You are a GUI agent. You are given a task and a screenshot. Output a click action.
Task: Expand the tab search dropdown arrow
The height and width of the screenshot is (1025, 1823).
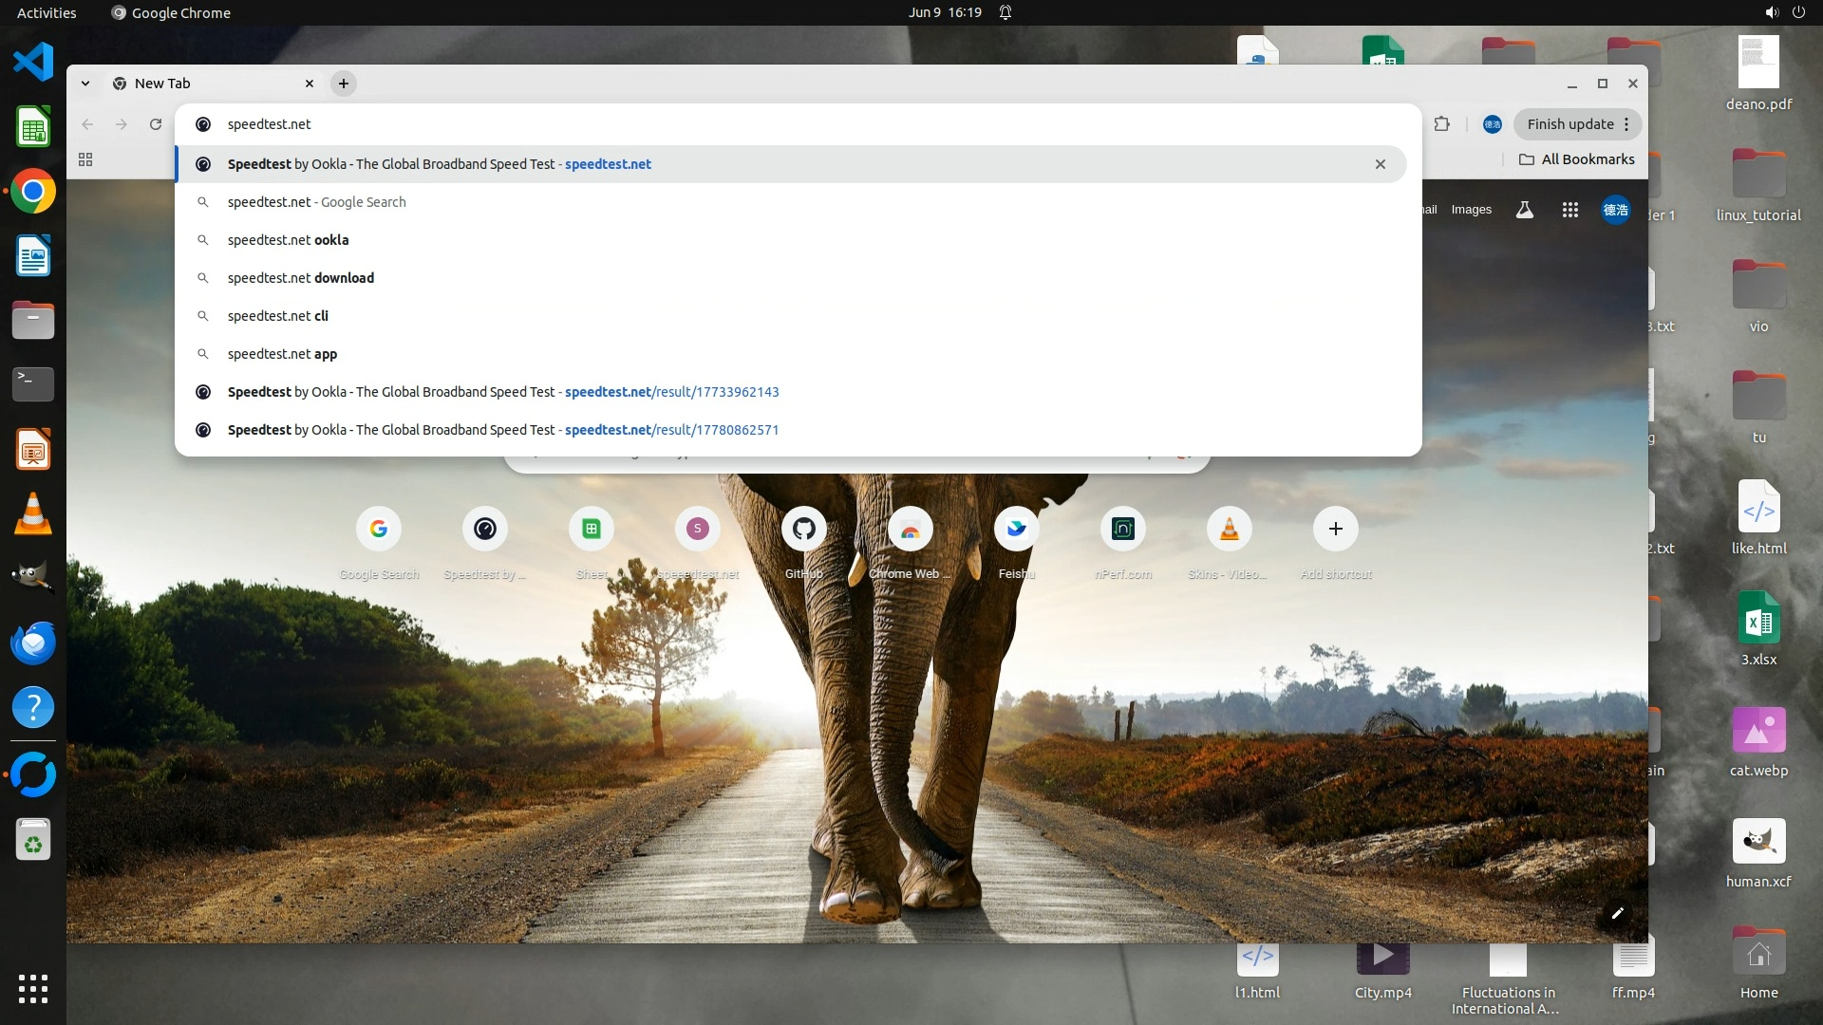point(85,84)
